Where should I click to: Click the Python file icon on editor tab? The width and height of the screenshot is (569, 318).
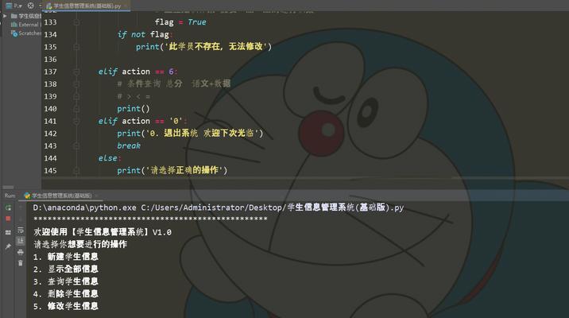point(49,6)
